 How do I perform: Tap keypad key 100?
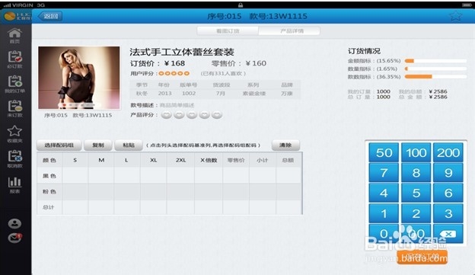pos(416,152)
